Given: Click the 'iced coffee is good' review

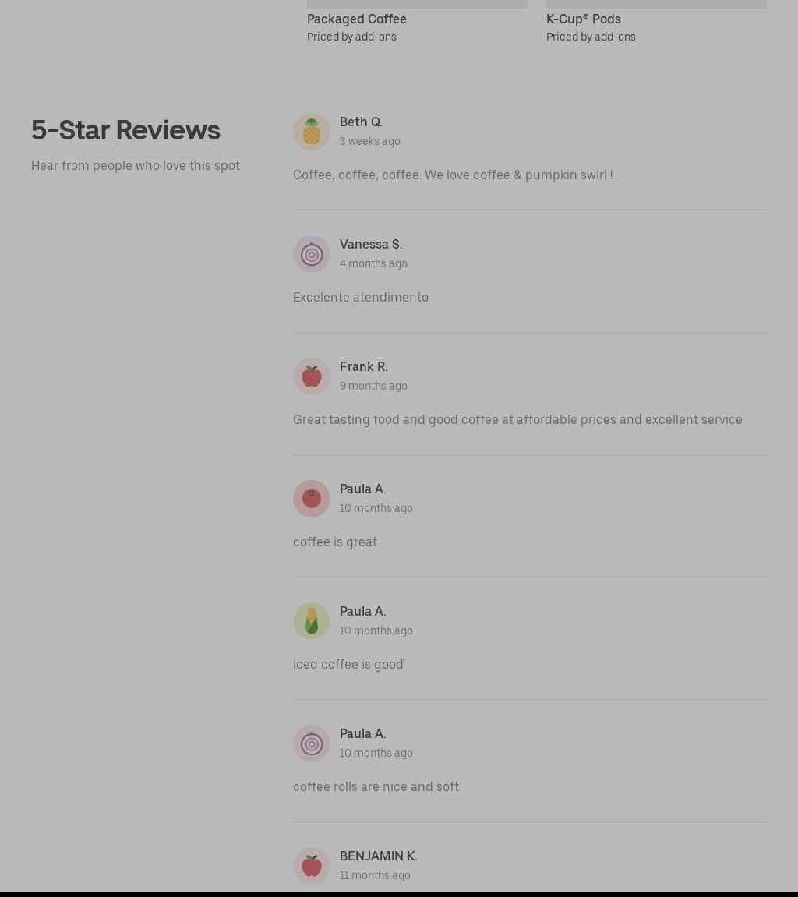Looking at the screenshot, I should [348, 664].
